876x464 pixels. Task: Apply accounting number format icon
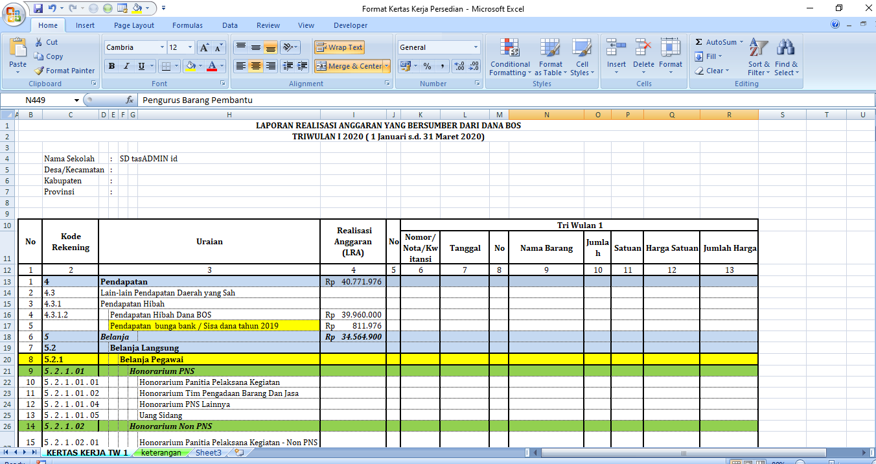pos(404,66)
